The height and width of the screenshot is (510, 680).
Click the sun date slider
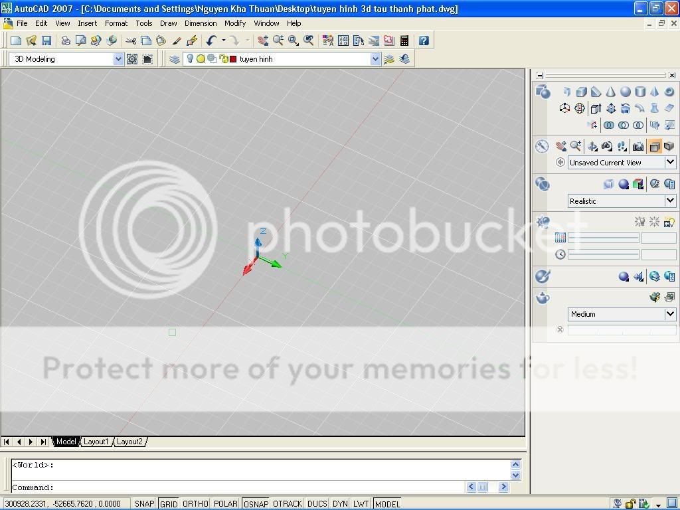[x=603, y=238]
